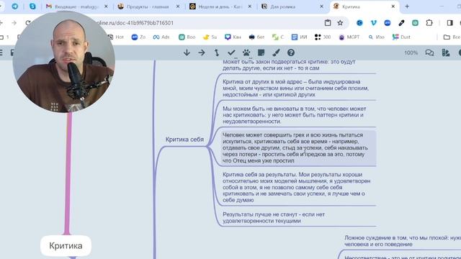Close the Продукты - главная tab
Screen dimensions: 461x259
178,6
